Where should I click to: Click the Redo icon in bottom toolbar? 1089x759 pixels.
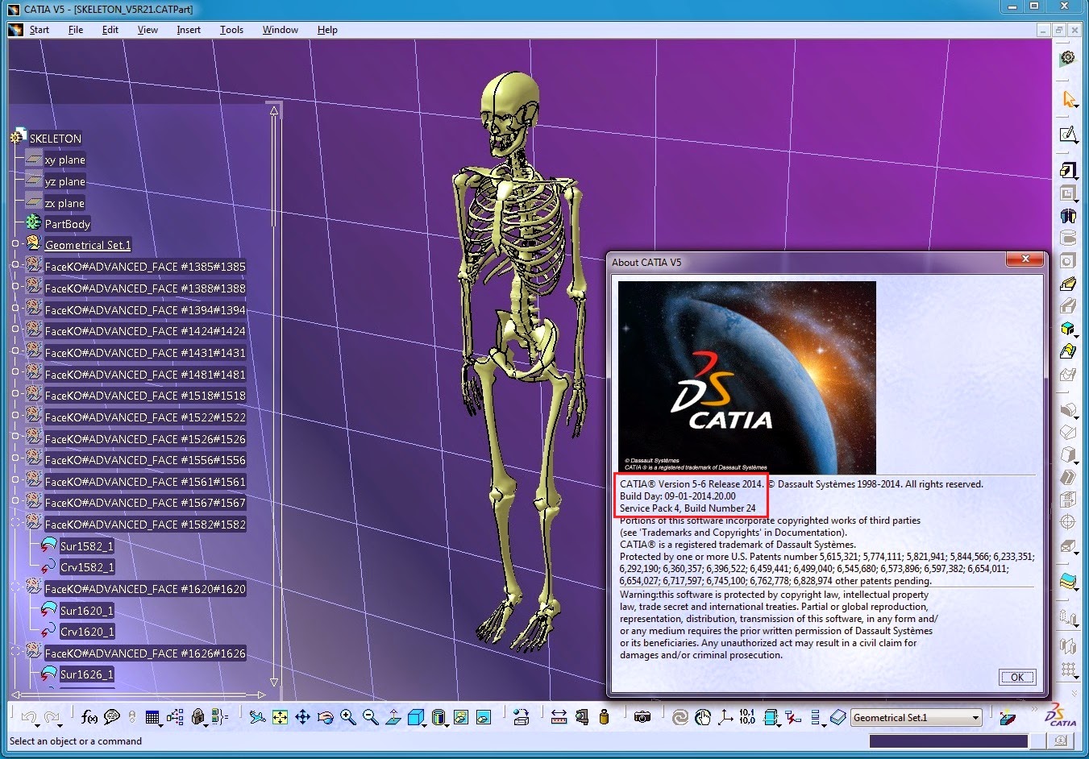[x=52, y=716]
